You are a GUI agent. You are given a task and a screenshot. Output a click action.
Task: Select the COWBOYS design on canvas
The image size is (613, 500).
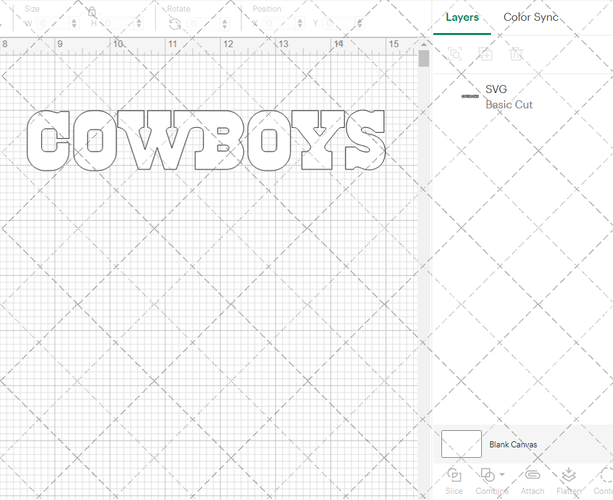point(206,140)
